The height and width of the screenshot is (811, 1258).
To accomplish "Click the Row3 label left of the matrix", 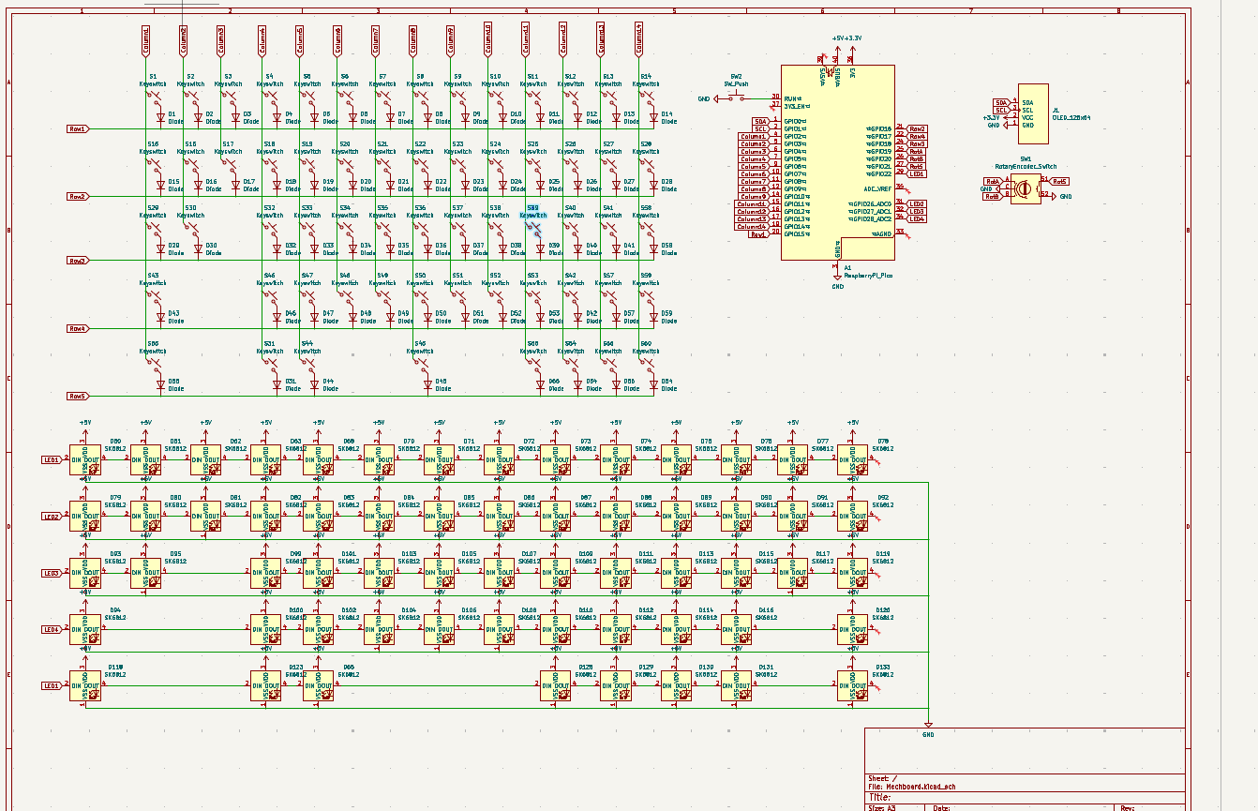I will tap(78, 261).
